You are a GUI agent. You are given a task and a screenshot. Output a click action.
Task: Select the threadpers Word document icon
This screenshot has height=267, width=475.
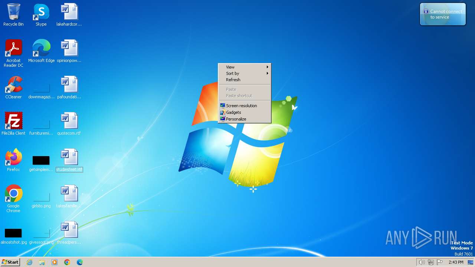tap(69, 233)
